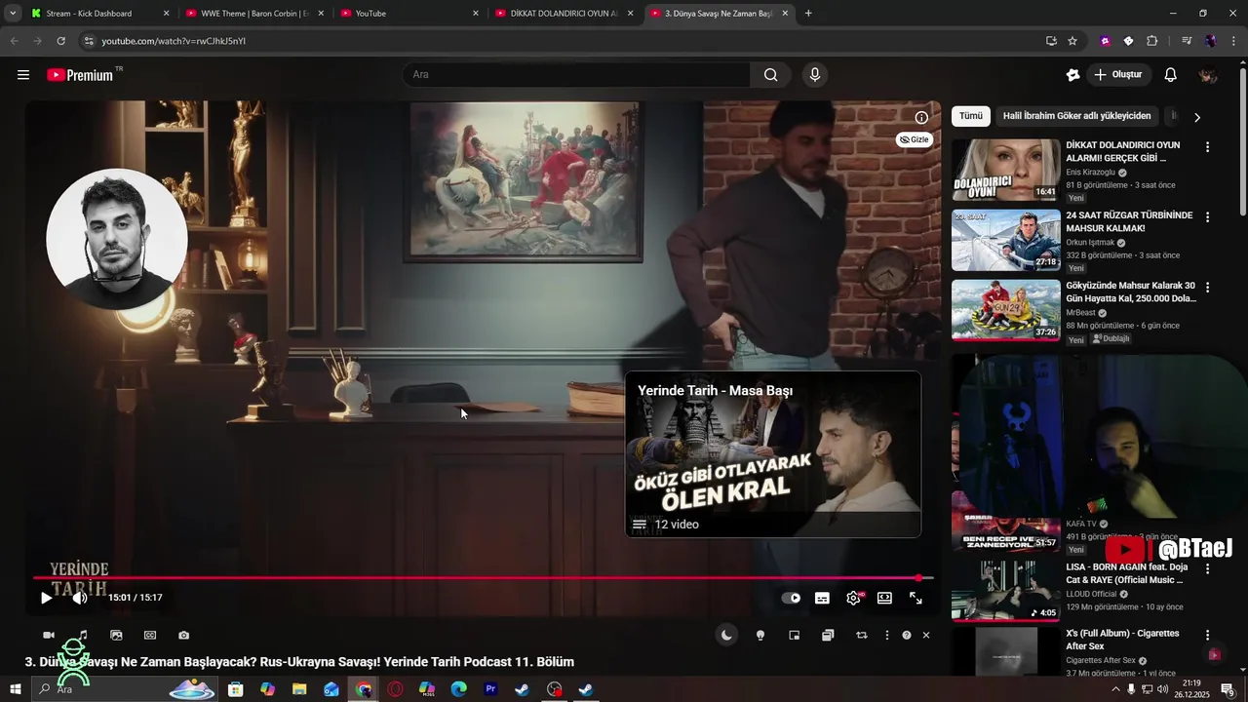The image size is (1248, 702).
Task: Open picture-in-picture from enhancer bar
Action: point(795,635)
